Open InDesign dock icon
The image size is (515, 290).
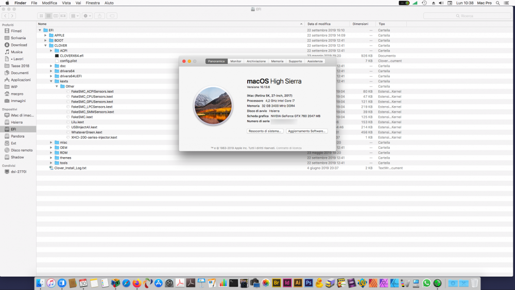tap(287, 283)
